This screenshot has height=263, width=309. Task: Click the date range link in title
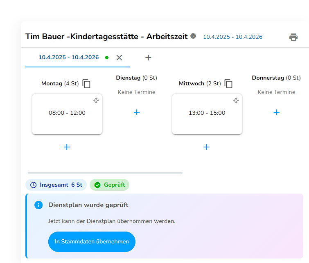click(x=232, y=37)
